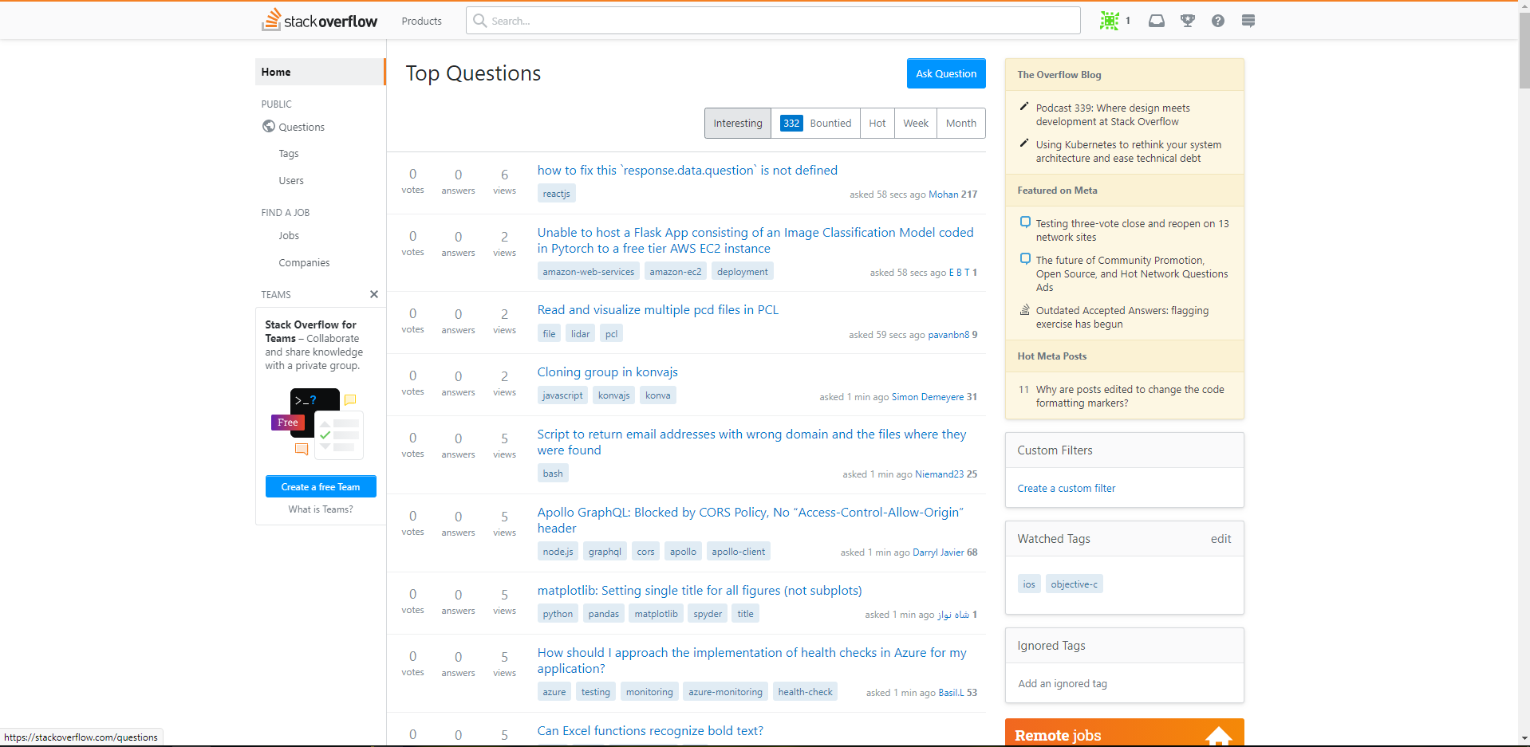
Task: Open the Products menu
Action: pos(421,21)
